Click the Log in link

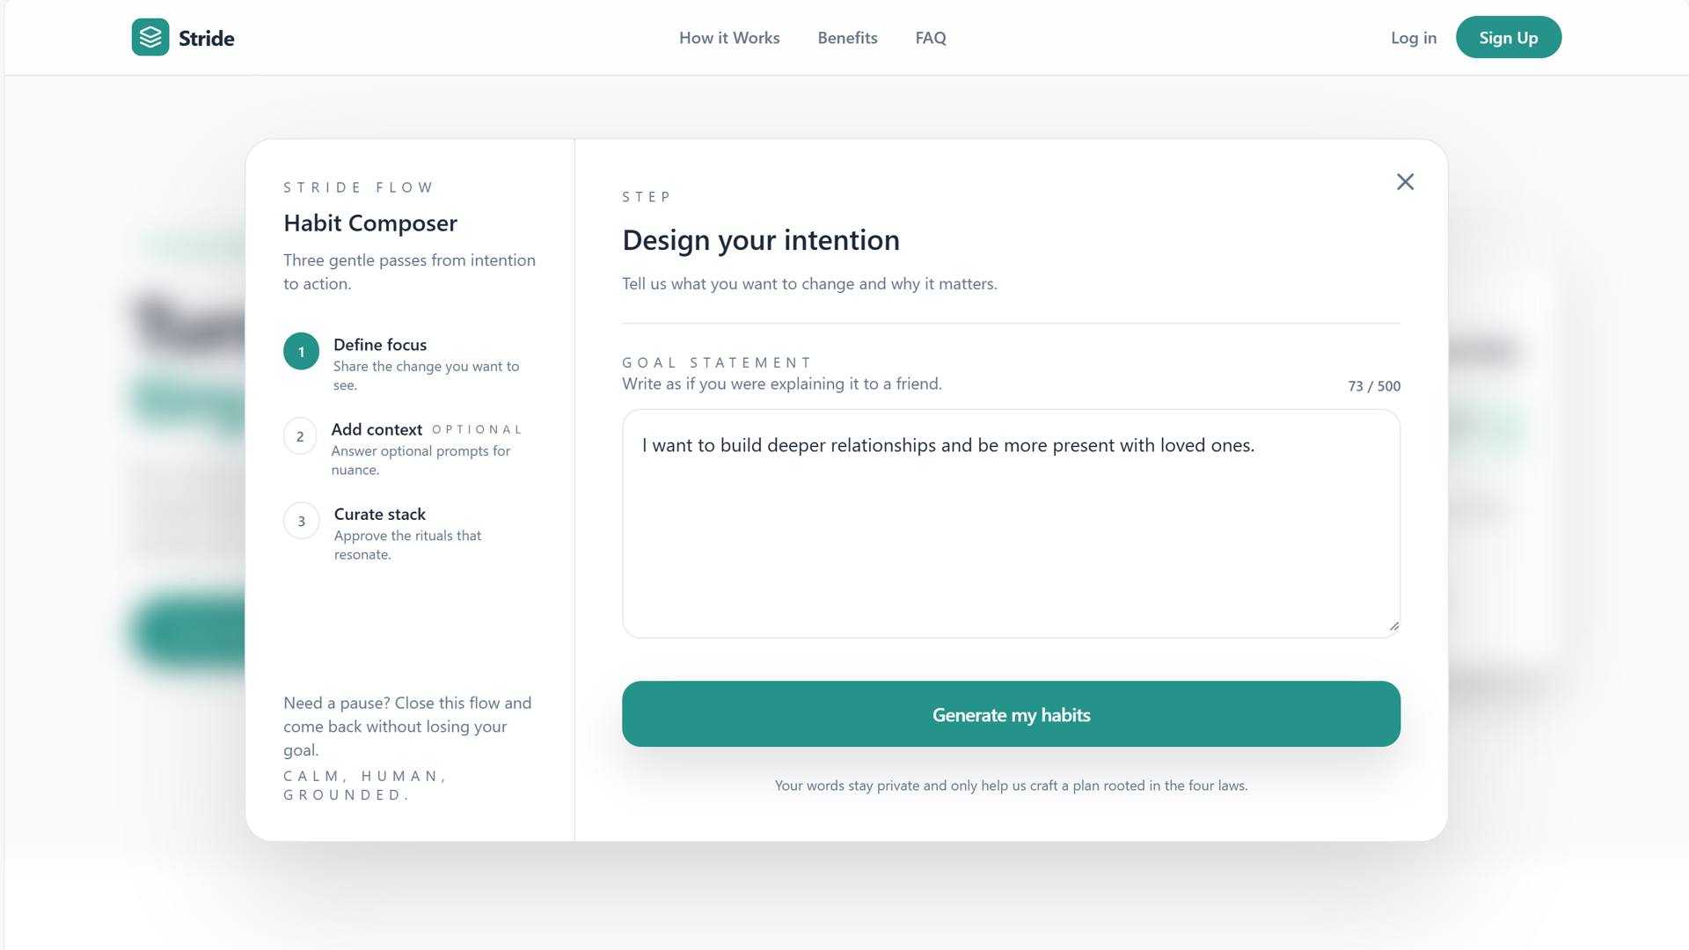pyautogui.click(x=1413, y=38)
